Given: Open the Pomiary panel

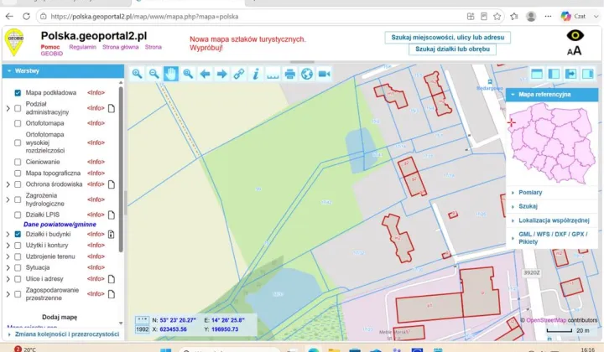Looking at the screenshot, I should pyautogui.click(x=552, y=193).
